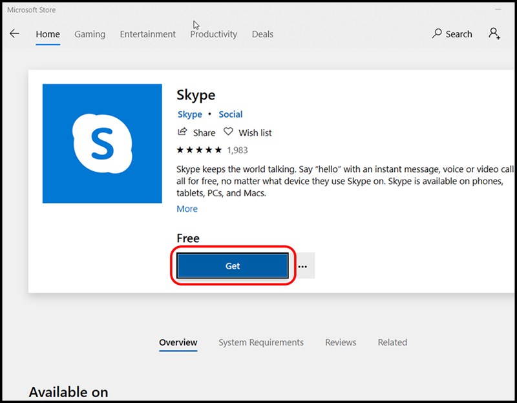Open the Gaming tab
This screenshot has width=517, height=403.
coord(90,34)
